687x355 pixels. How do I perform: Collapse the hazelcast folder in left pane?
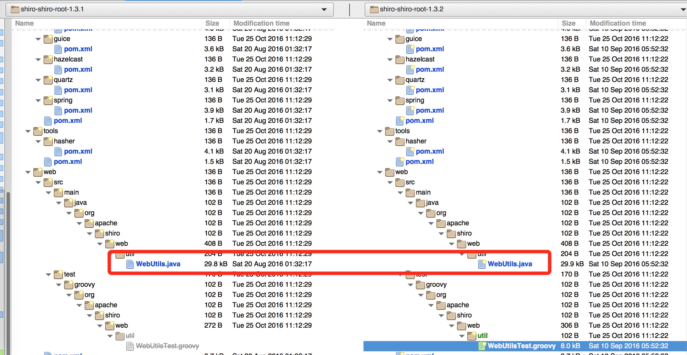pos(38,59)
